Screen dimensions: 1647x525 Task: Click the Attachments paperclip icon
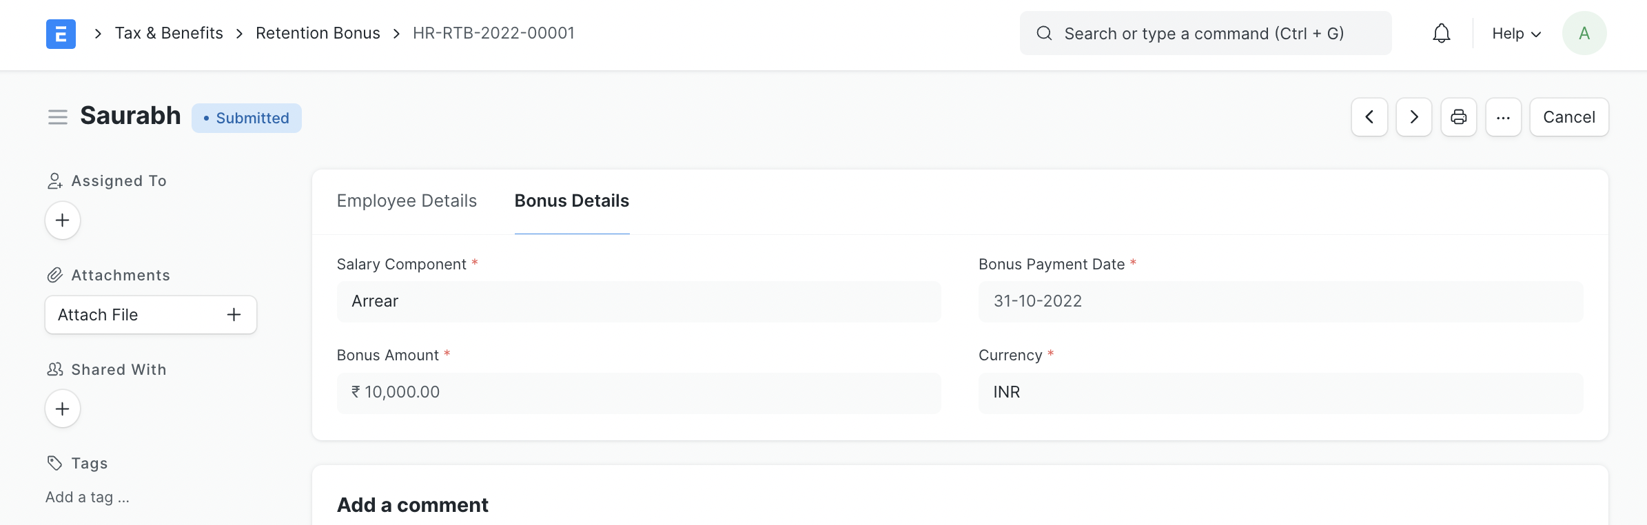point(55,275)
